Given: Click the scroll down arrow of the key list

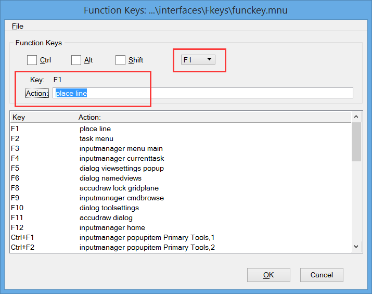Looking at the screenshot, I should click(x=356, y=247).
